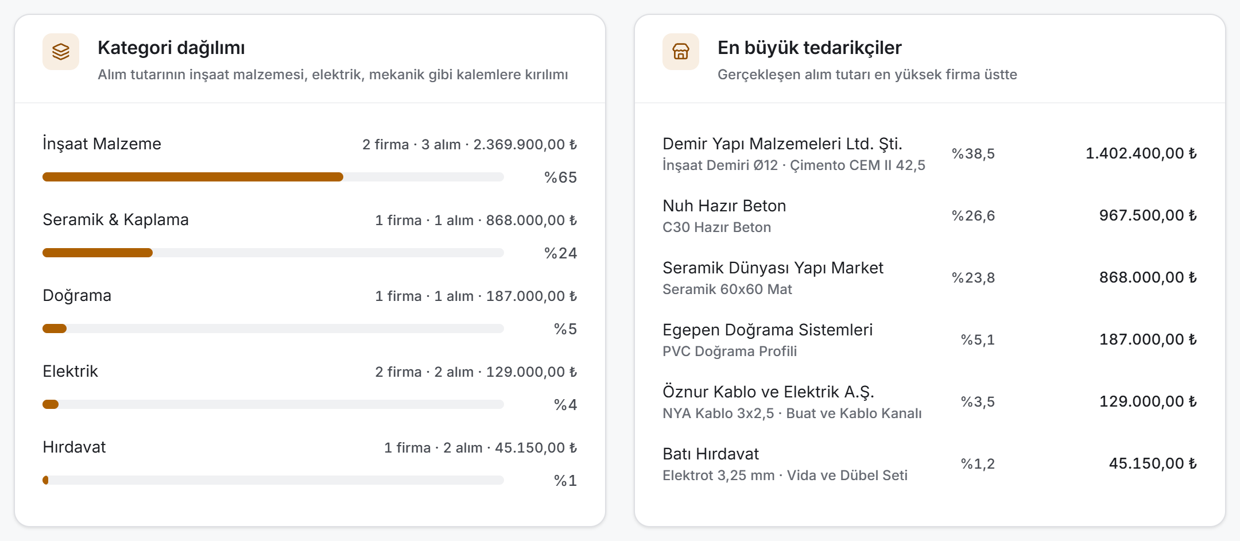Open Demir Yapı Malzemeleri Ltd. Şti. supplier

[x=930, y=153]
